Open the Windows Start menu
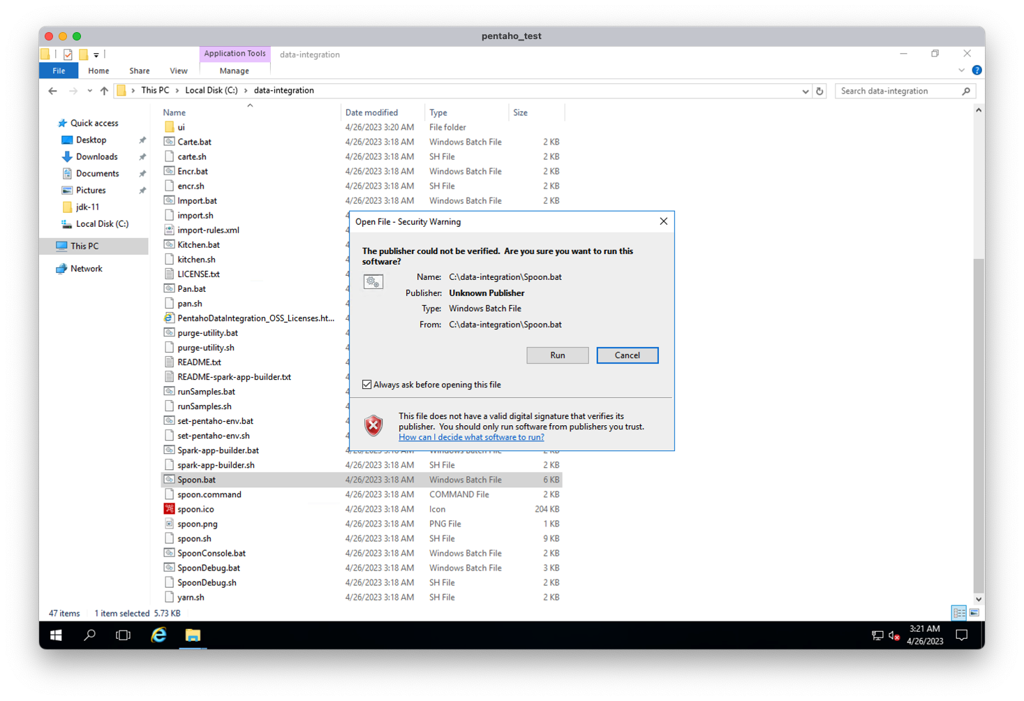This screenshot has height=701, width=1024. [x=56, y=635]
